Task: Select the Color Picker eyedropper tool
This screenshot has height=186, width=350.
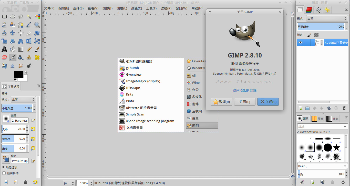Action: 29,25
